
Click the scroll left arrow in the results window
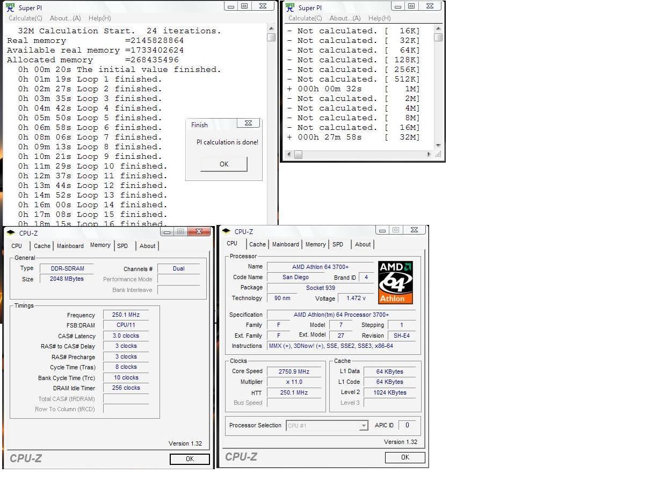289,155
